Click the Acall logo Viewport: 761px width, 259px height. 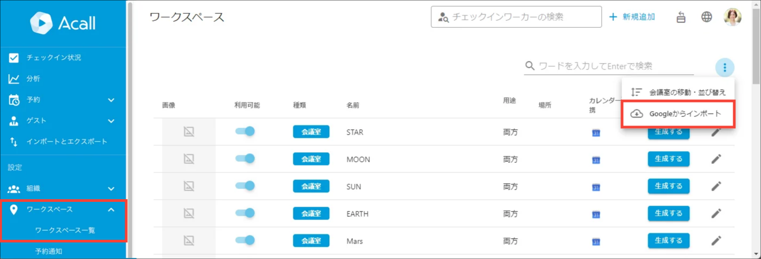click(x=63, y=22)
